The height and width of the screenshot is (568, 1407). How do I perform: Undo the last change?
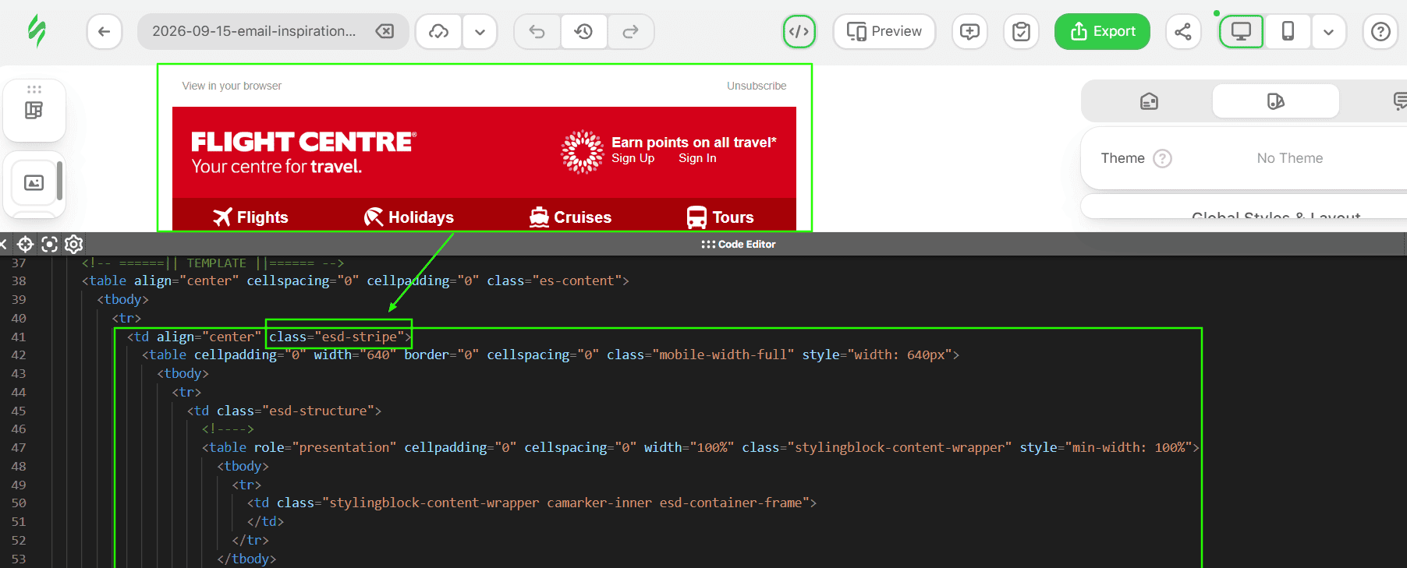537,31
